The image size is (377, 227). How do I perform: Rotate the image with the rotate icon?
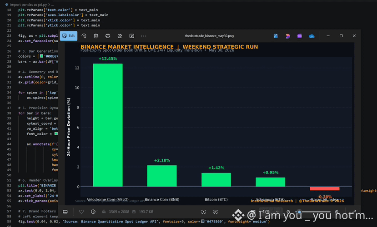click(84, 36)
